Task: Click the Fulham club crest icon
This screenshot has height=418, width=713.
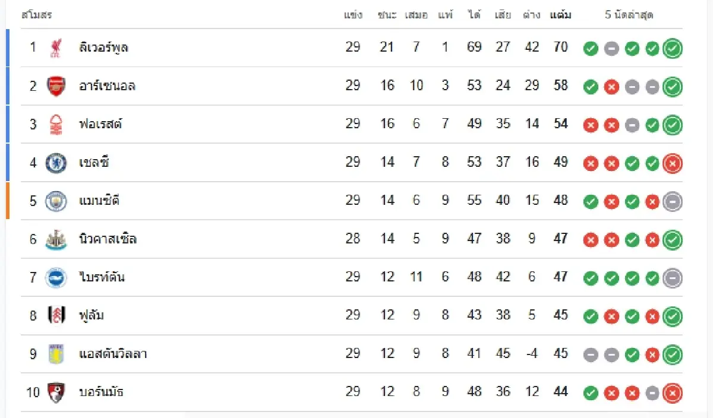Action: tap(56, 315)
